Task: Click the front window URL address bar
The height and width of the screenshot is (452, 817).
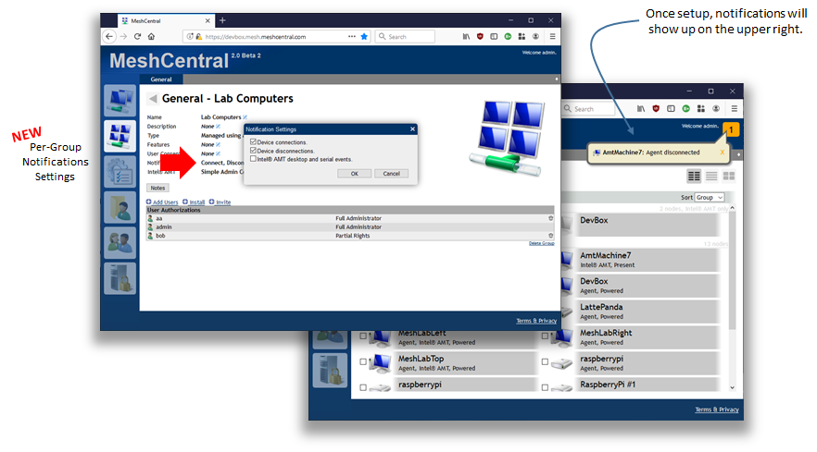Action: tap(276, 36)
